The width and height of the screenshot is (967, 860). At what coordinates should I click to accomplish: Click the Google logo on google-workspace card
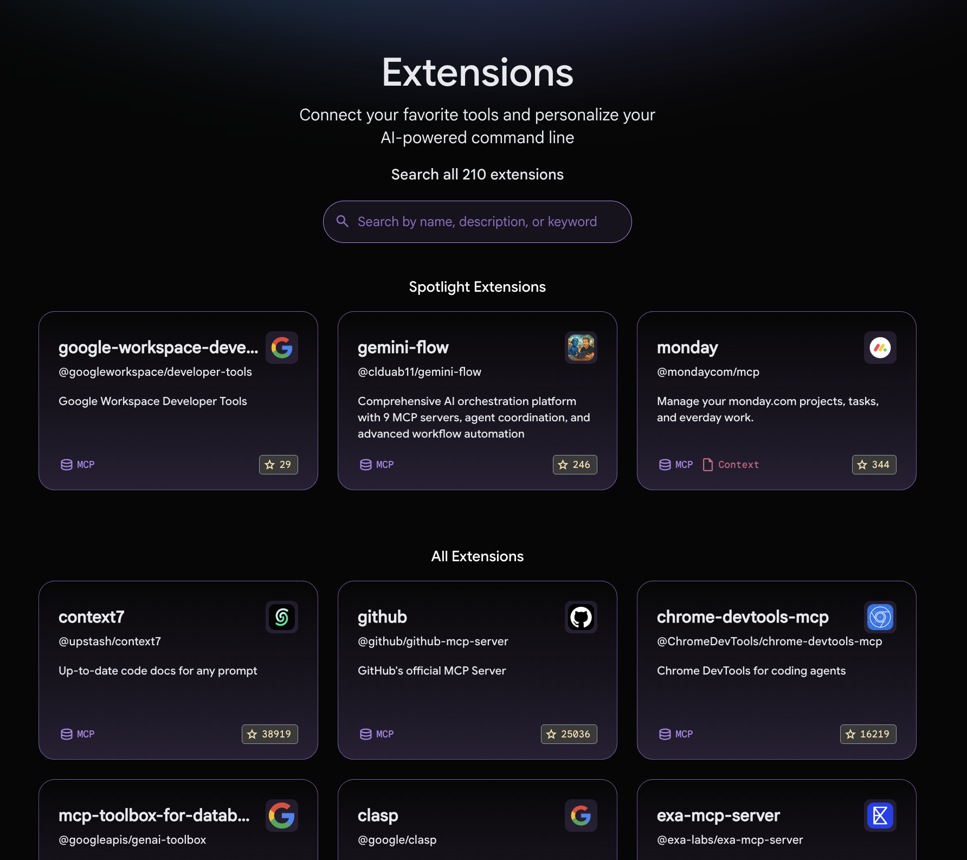(x=282, y=348)
